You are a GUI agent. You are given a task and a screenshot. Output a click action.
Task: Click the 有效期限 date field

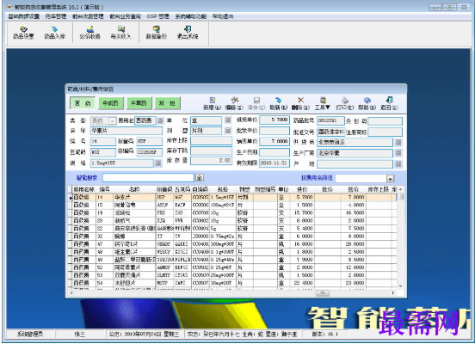click(x=275, y=163)
